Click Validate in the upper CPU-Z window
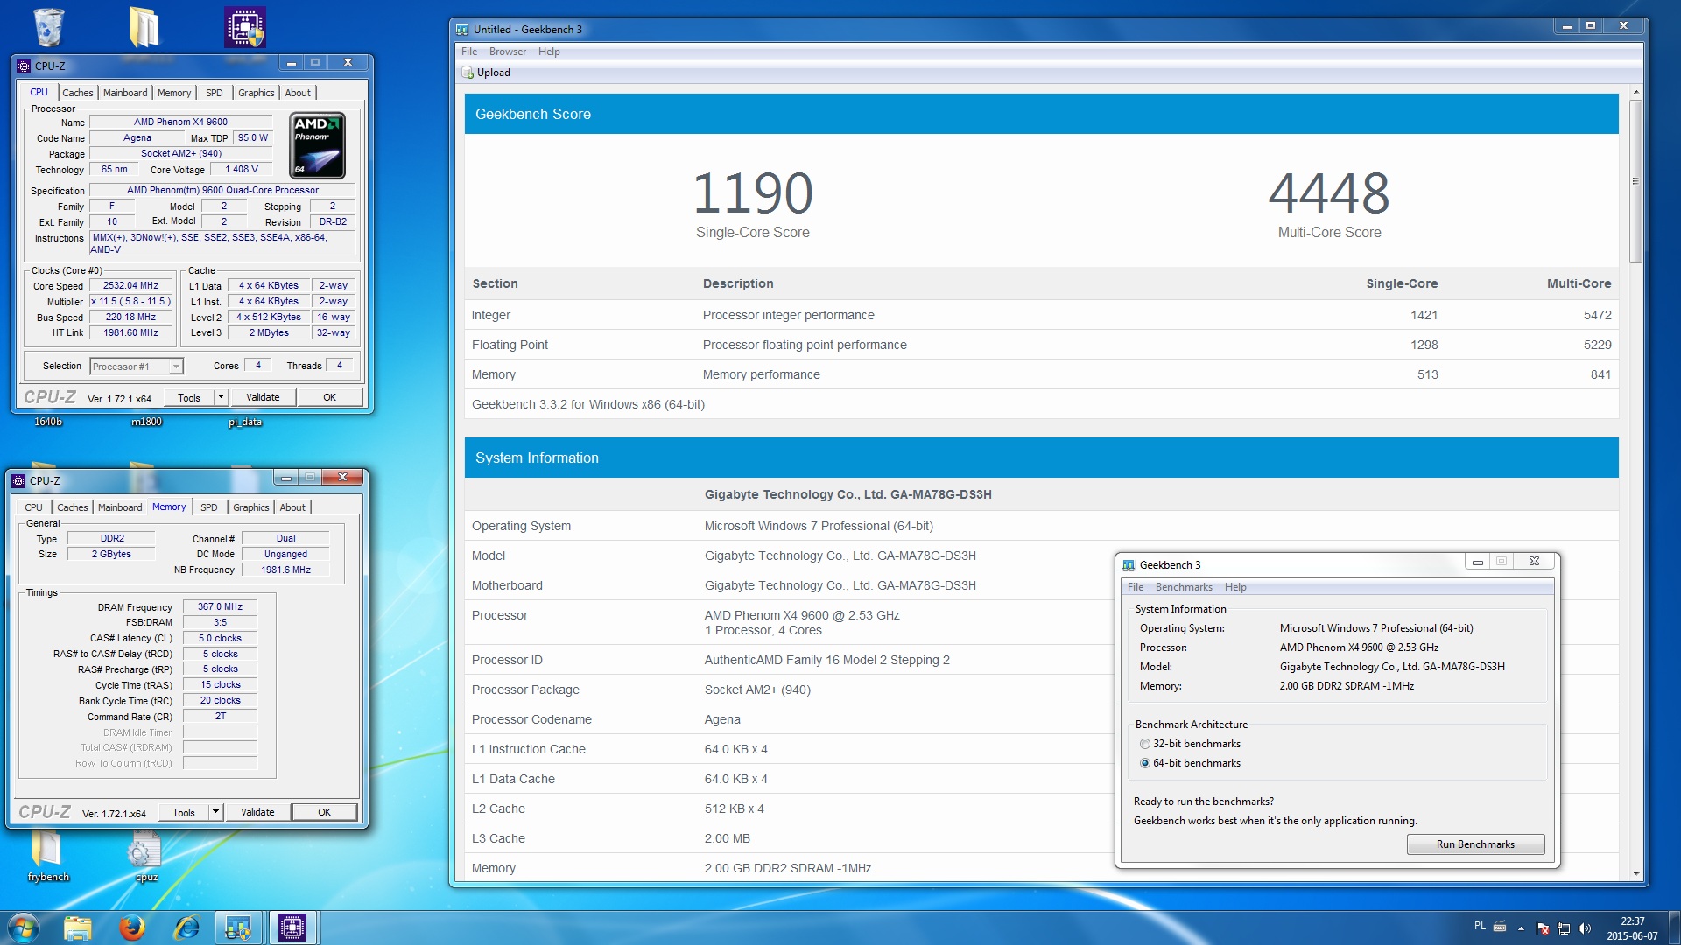The height and width of the screenshot is (945, 1681). (263, 397)
